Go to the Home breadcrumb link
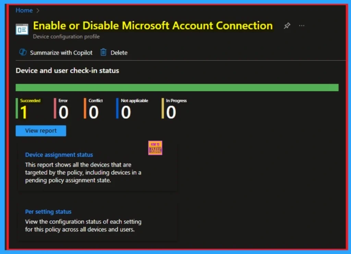Image resolution: width=351 pixels, height=254 pixels. (24, 10)
